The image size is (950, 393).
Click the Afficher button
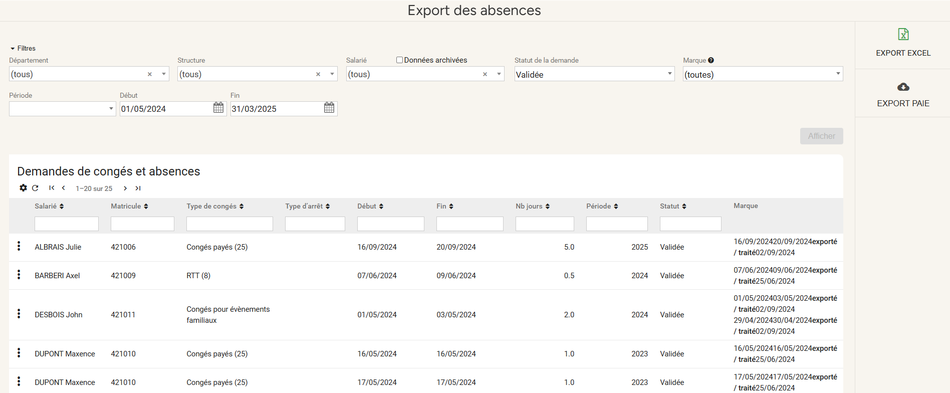click(x=821, y=136)
